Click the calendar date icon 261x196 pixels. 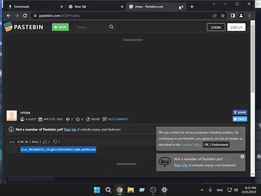point(40,119)
